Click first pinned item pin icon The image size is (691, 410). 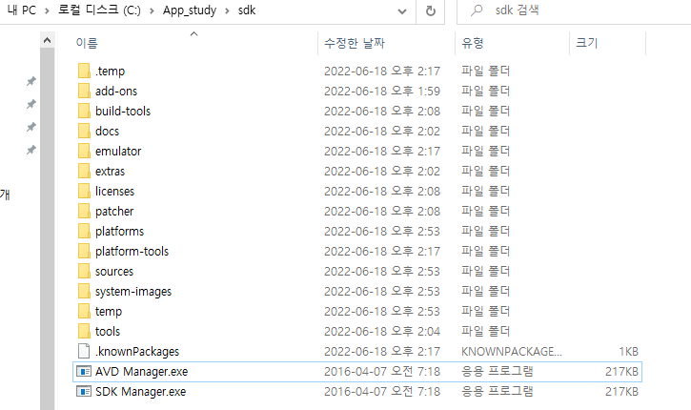click(30, 81)
